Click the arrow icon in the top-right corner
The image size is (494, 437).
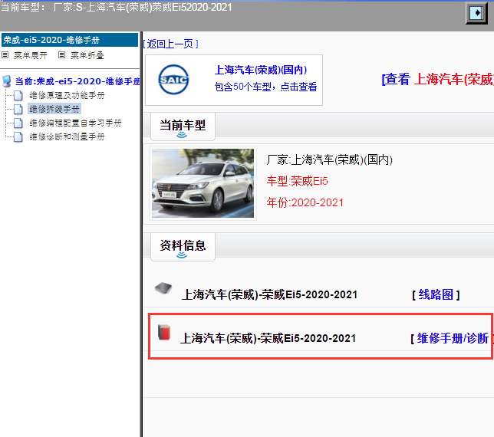476,13
